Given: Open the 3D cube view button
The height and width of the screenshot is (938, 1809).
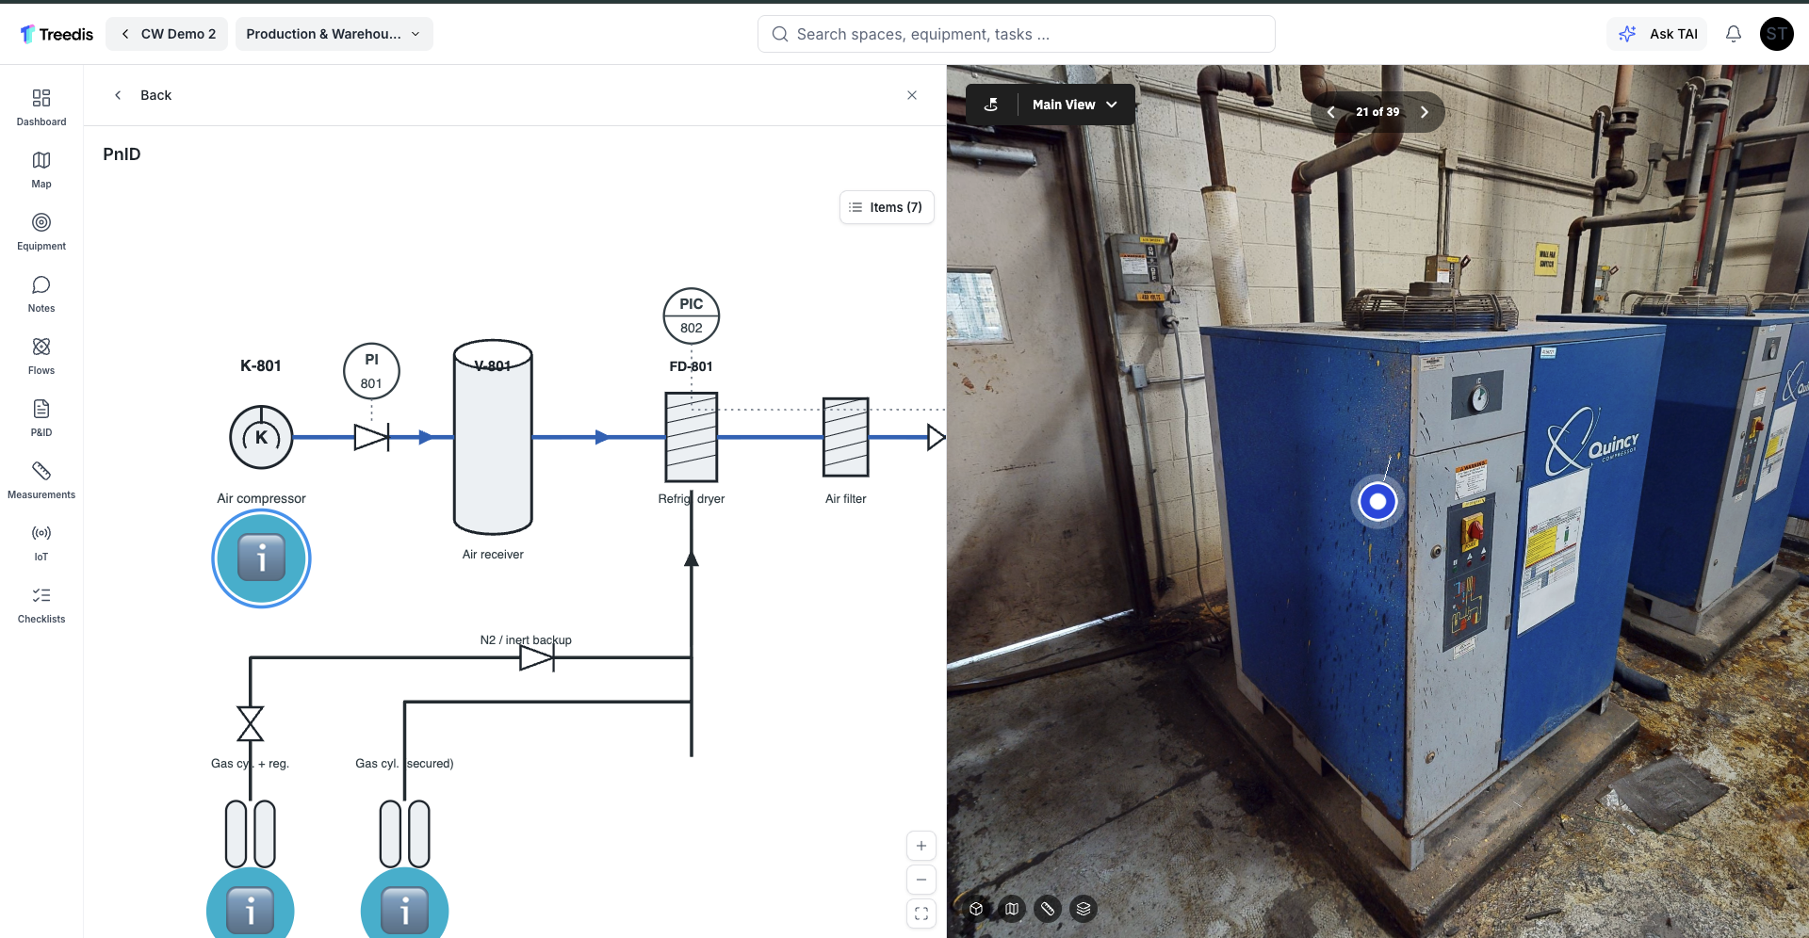Looking at the screenshot, I should click(976, 909).
